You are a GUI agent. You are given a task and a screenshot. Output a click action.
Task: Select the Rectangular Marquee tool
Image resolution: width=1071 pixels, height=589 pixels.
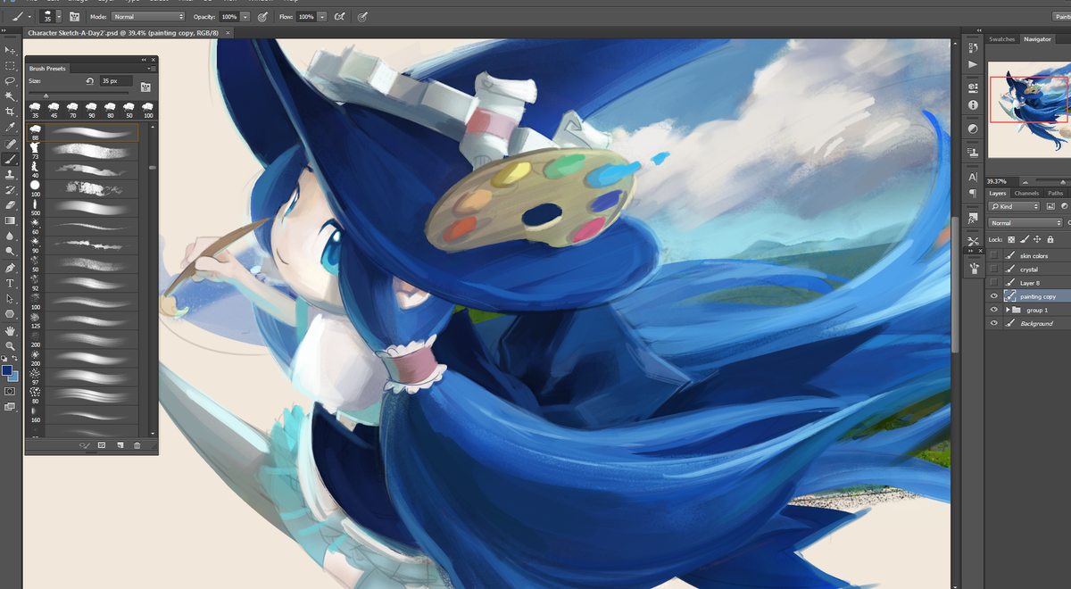pyautogui.click(x=10, y=65)
